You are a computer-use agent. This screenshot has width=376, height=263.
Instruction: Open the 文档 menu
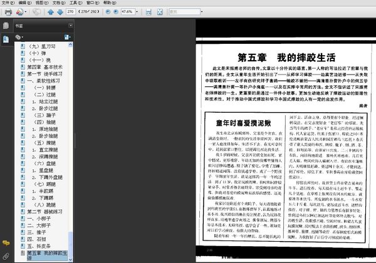click(59, 3)
